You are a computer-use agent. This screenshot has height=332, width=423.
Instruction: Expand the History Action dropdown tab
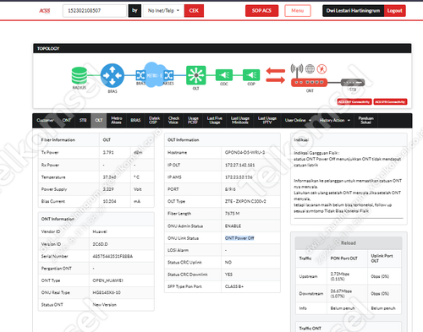pyautogui.click(x=334, y=120)
